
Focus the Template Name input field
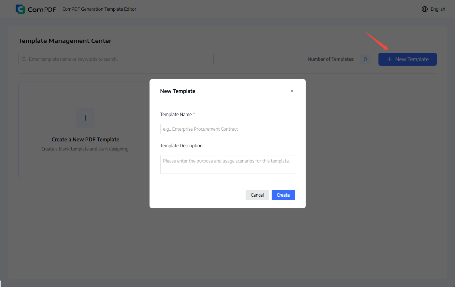pos(228,129)
